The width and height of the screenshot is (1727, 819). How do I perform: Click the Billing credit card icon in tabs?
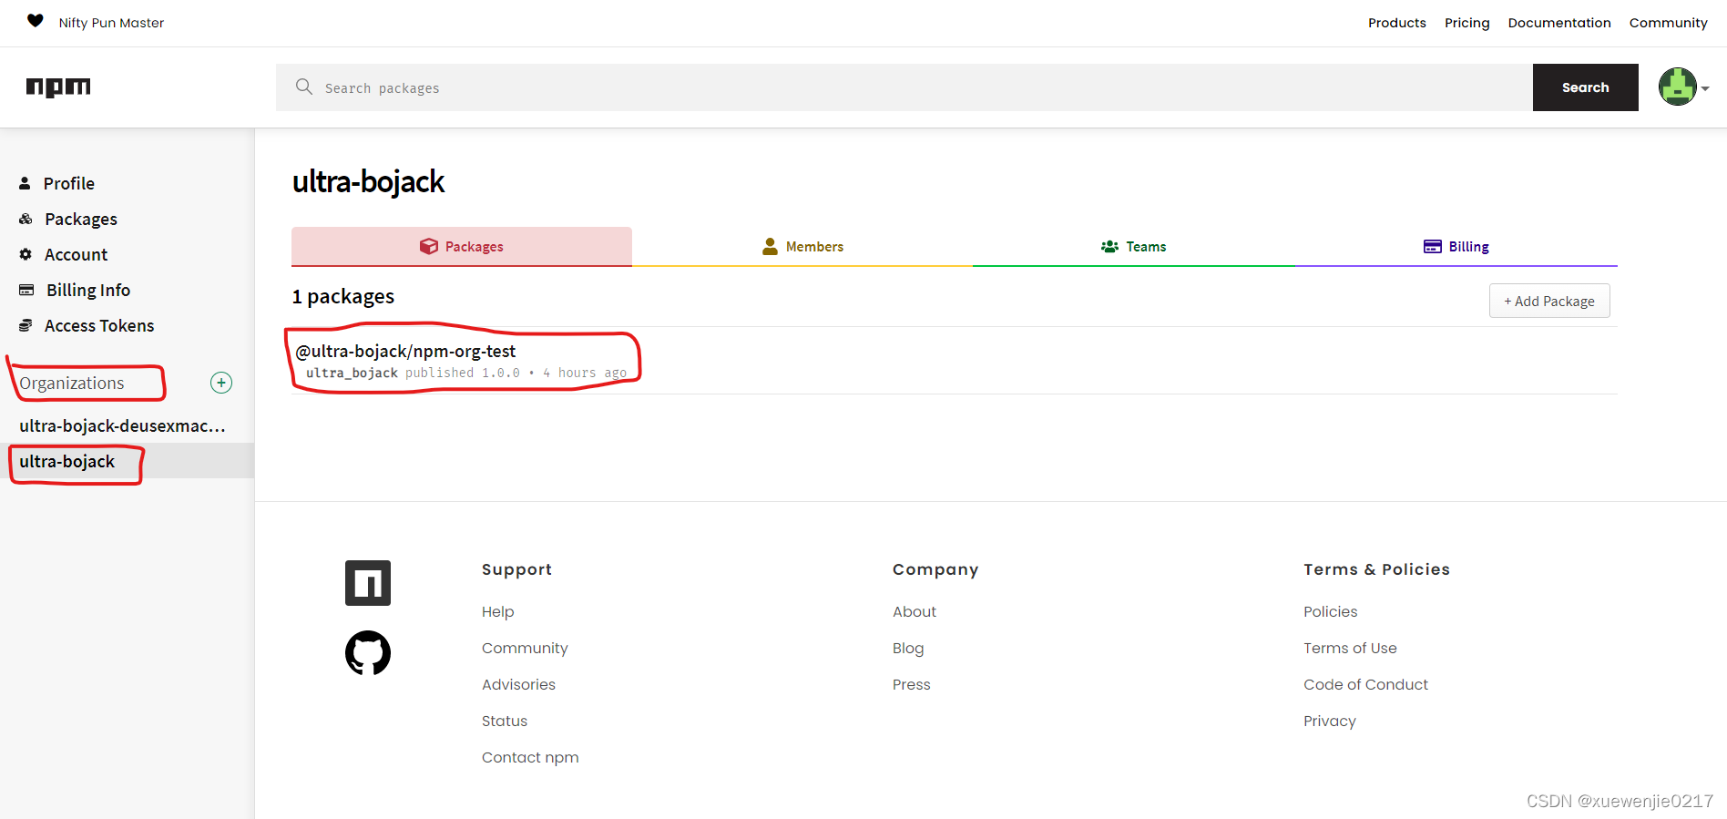tap(1433, 246)
